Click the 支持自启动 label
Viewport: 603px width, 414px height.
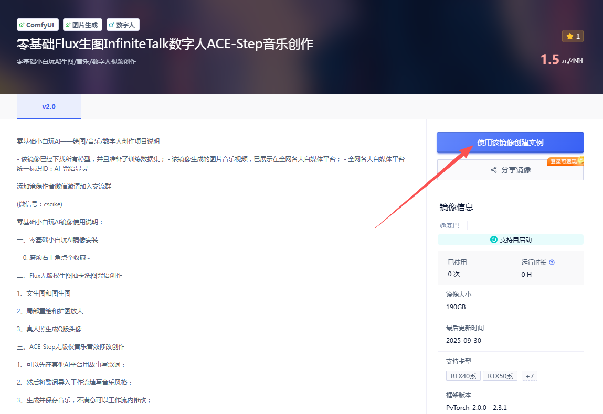pos(516,239)
